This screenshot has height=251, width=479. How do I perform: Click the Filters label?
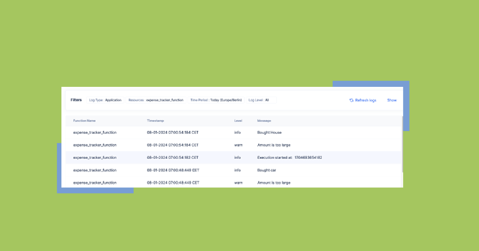(76, 100)
